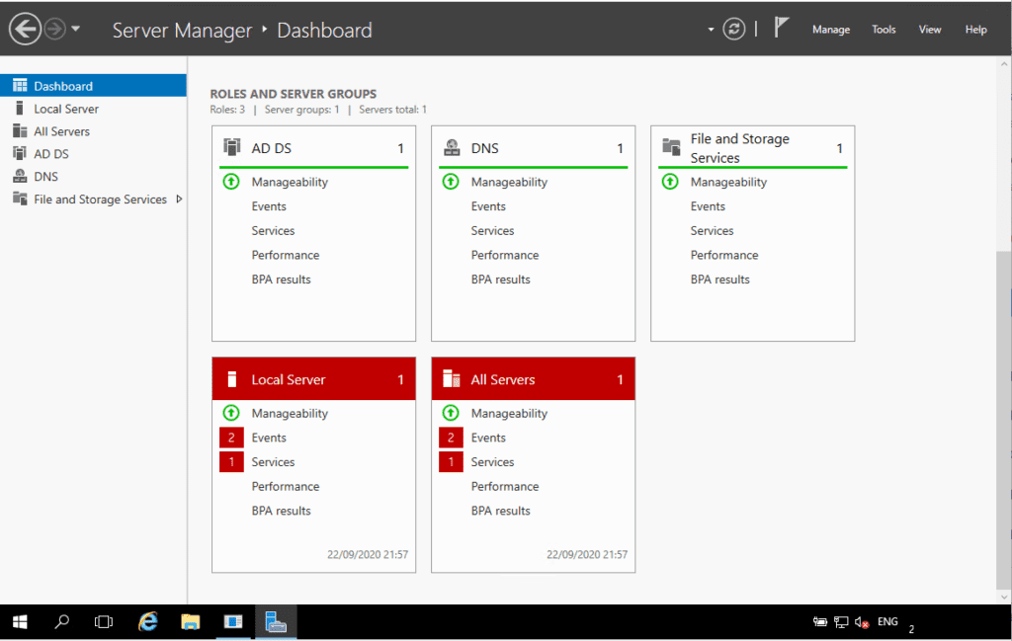This screenshot has height=641, width=1012.
Task: Open Local Server tile header
Action: 313,379
